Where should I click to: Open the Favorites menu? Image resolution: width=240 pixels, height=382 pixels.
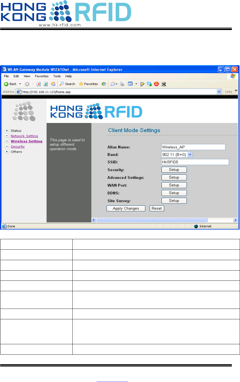click(42, 76)
